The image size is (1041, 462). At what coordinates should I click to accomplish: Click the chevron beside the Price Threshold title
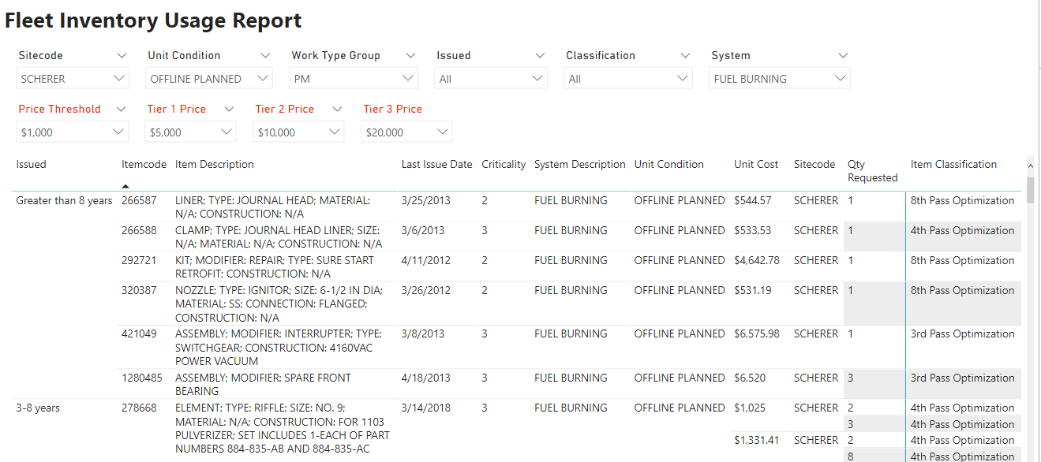[121, 109]
